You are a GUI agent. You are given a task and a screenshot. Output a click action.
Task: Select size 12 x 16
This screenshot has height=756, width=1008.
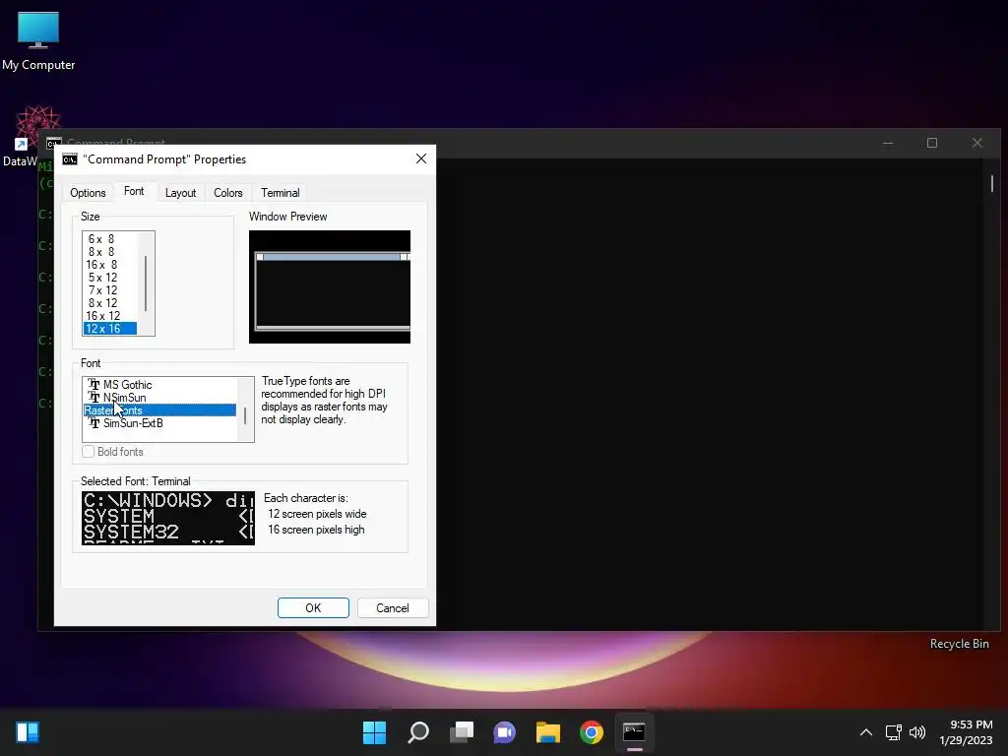point(109,329)
